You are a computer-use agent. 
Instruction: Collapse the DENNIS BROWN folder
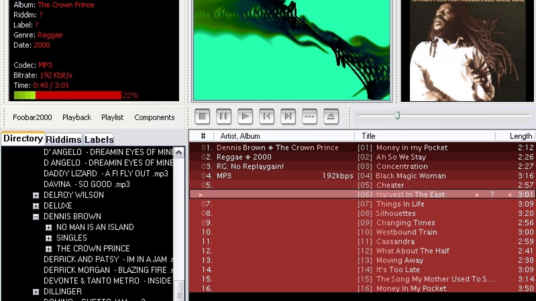pos(36,217)
